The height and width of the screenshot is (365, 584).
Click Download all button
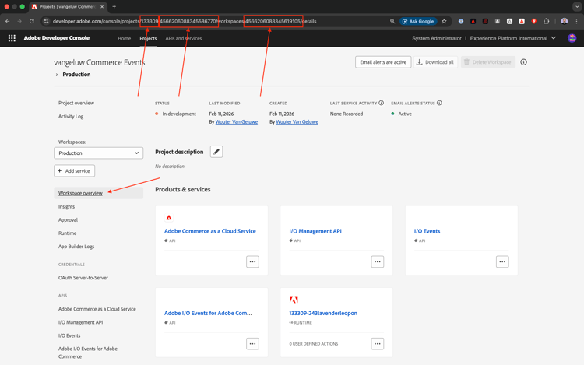pyautogui.click(x=435, y=62)
